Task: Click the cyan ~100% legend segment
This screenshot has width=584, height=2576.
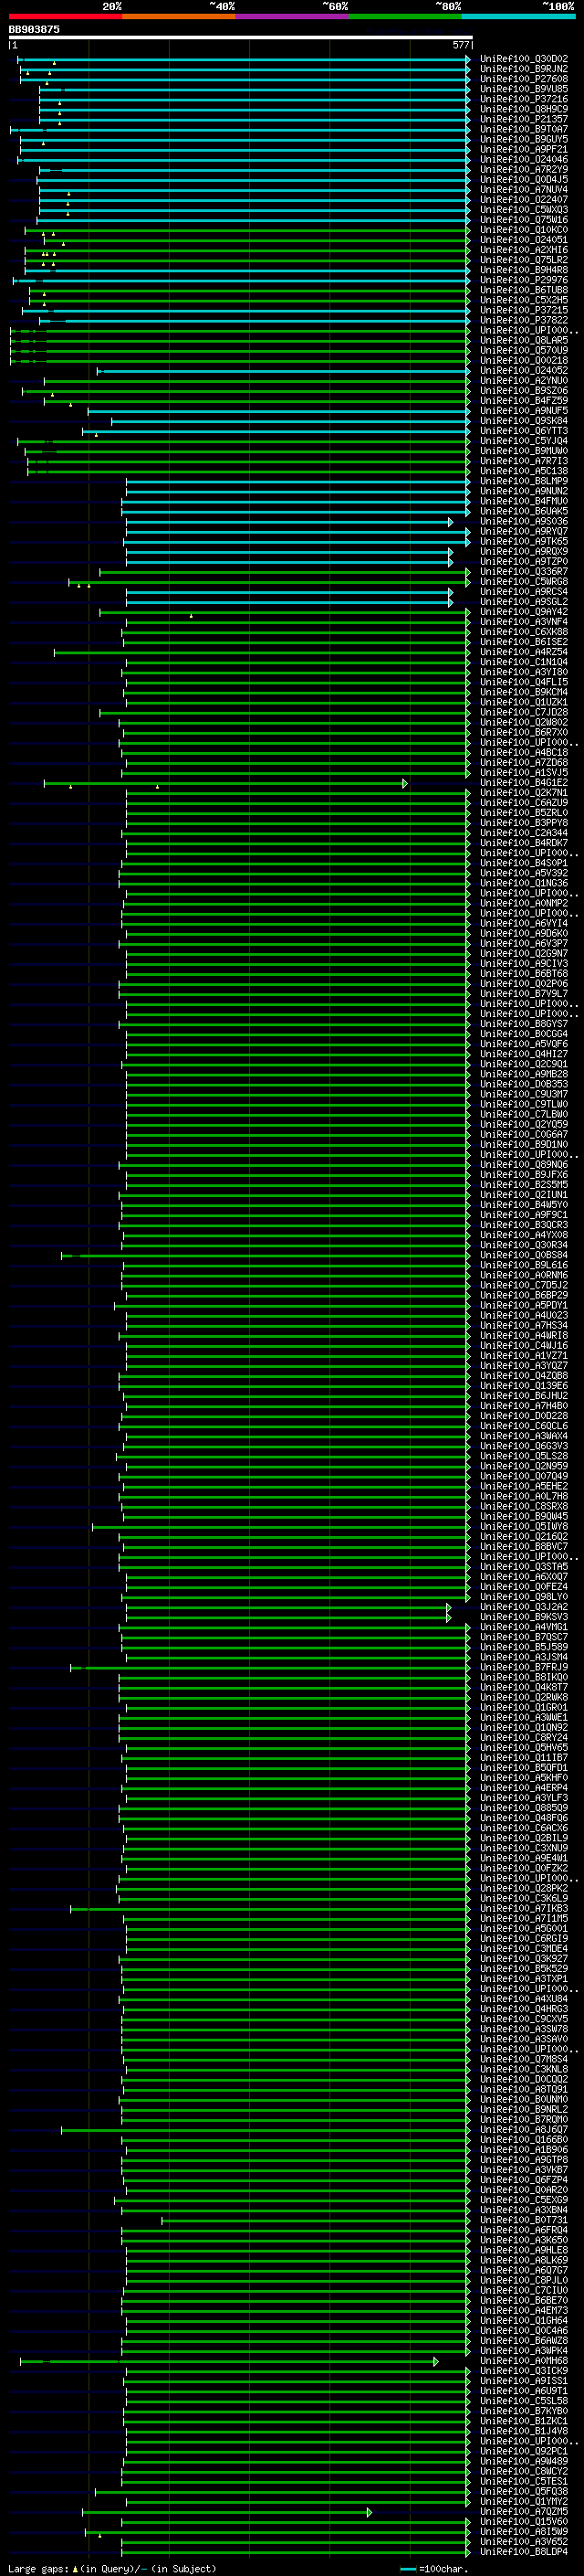Action: pos(518,16)
